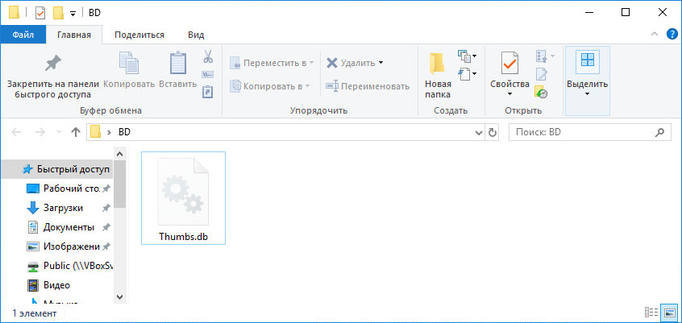Open Копировать в dropdown

(270, 86)
